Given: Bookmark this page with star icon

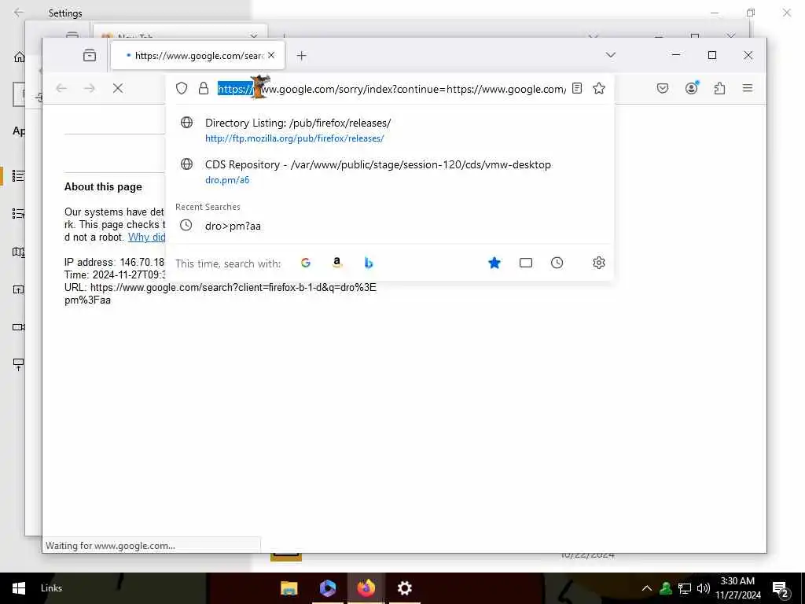Looking at the screenshot, I should [598, 88].
